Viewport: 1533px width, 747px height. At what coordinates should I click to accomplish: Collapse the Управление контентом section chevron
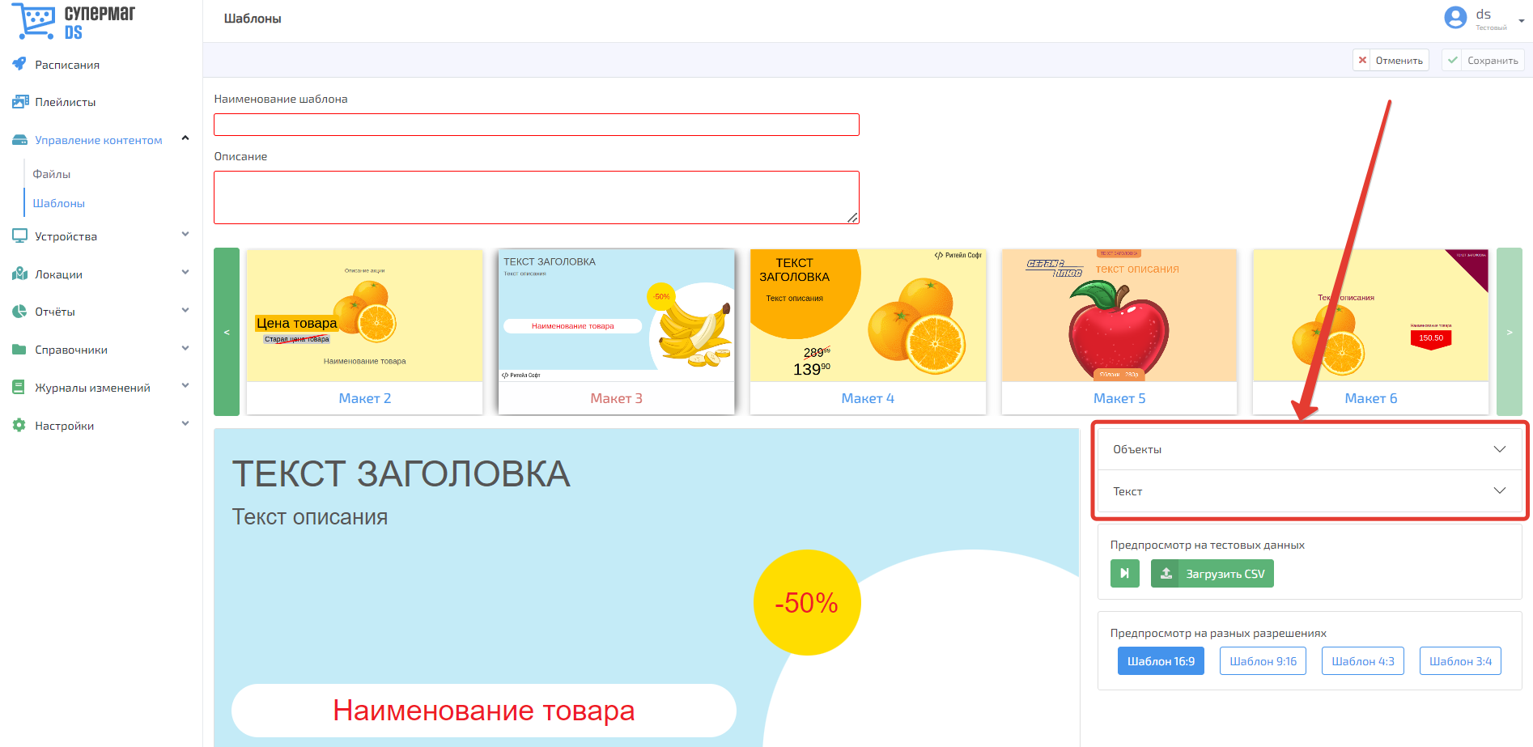click(185, 138)
